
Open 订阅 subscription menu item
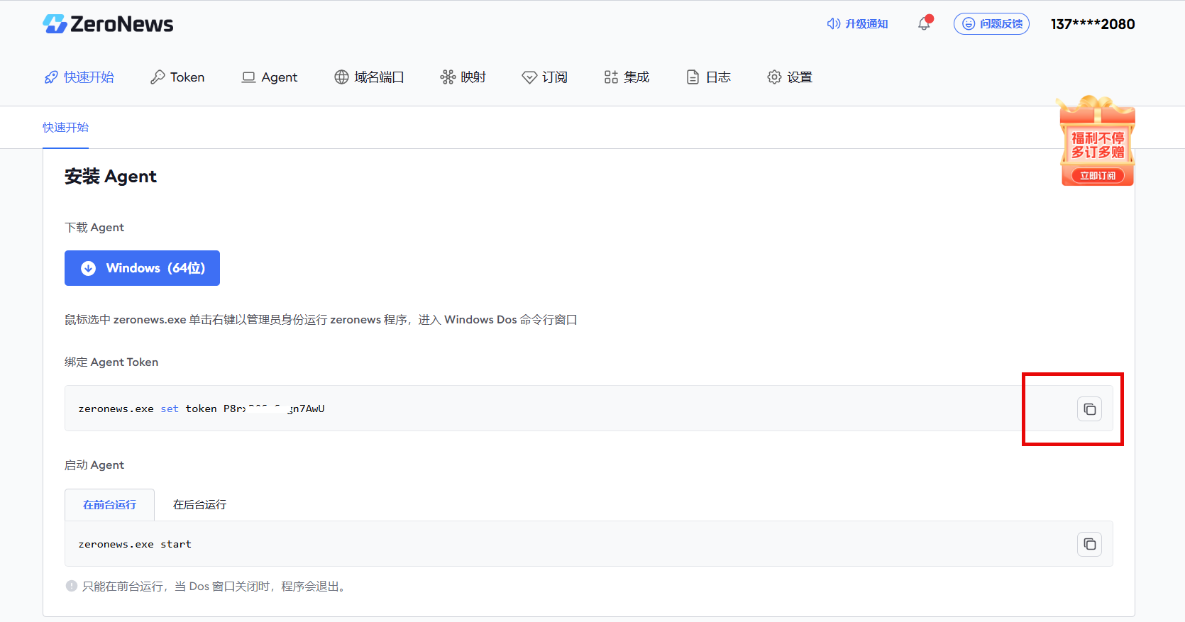544,77
